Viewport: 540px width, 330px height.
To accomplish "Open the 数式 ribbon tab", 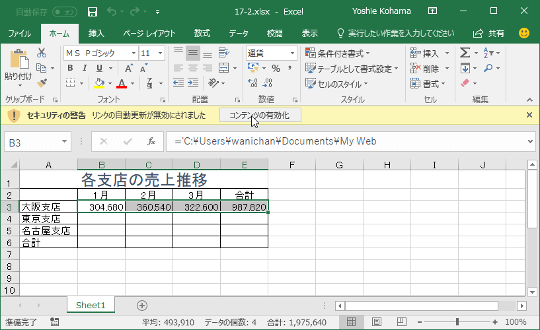I will click(202, 34).
